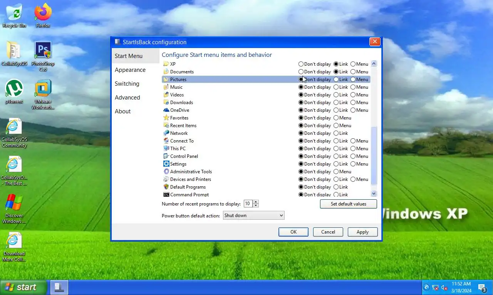Open the Windows start button

(23, 287)
